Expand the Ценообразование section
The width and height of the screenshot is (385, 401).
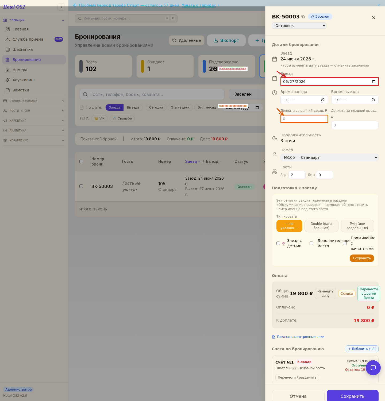tap(34, 101)
